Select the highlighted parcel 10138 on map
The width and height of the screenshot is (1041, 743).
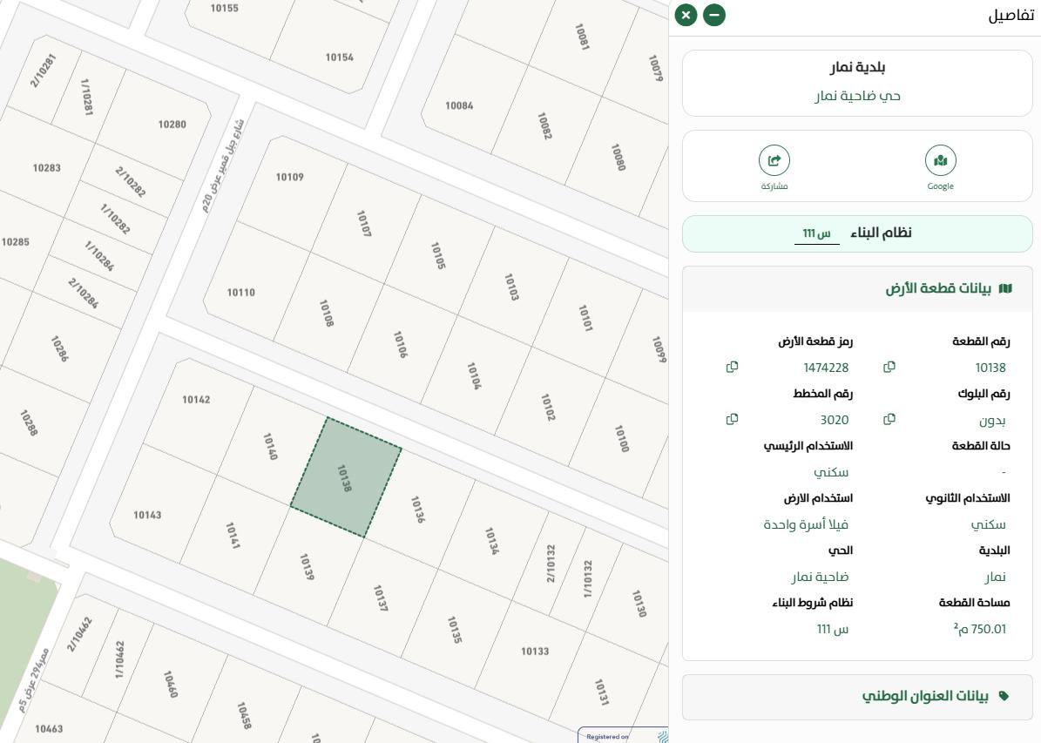click(345, 477)
